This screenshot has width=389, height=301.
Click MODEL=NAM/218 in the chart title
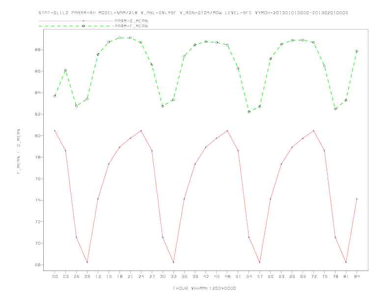[118, 13]
